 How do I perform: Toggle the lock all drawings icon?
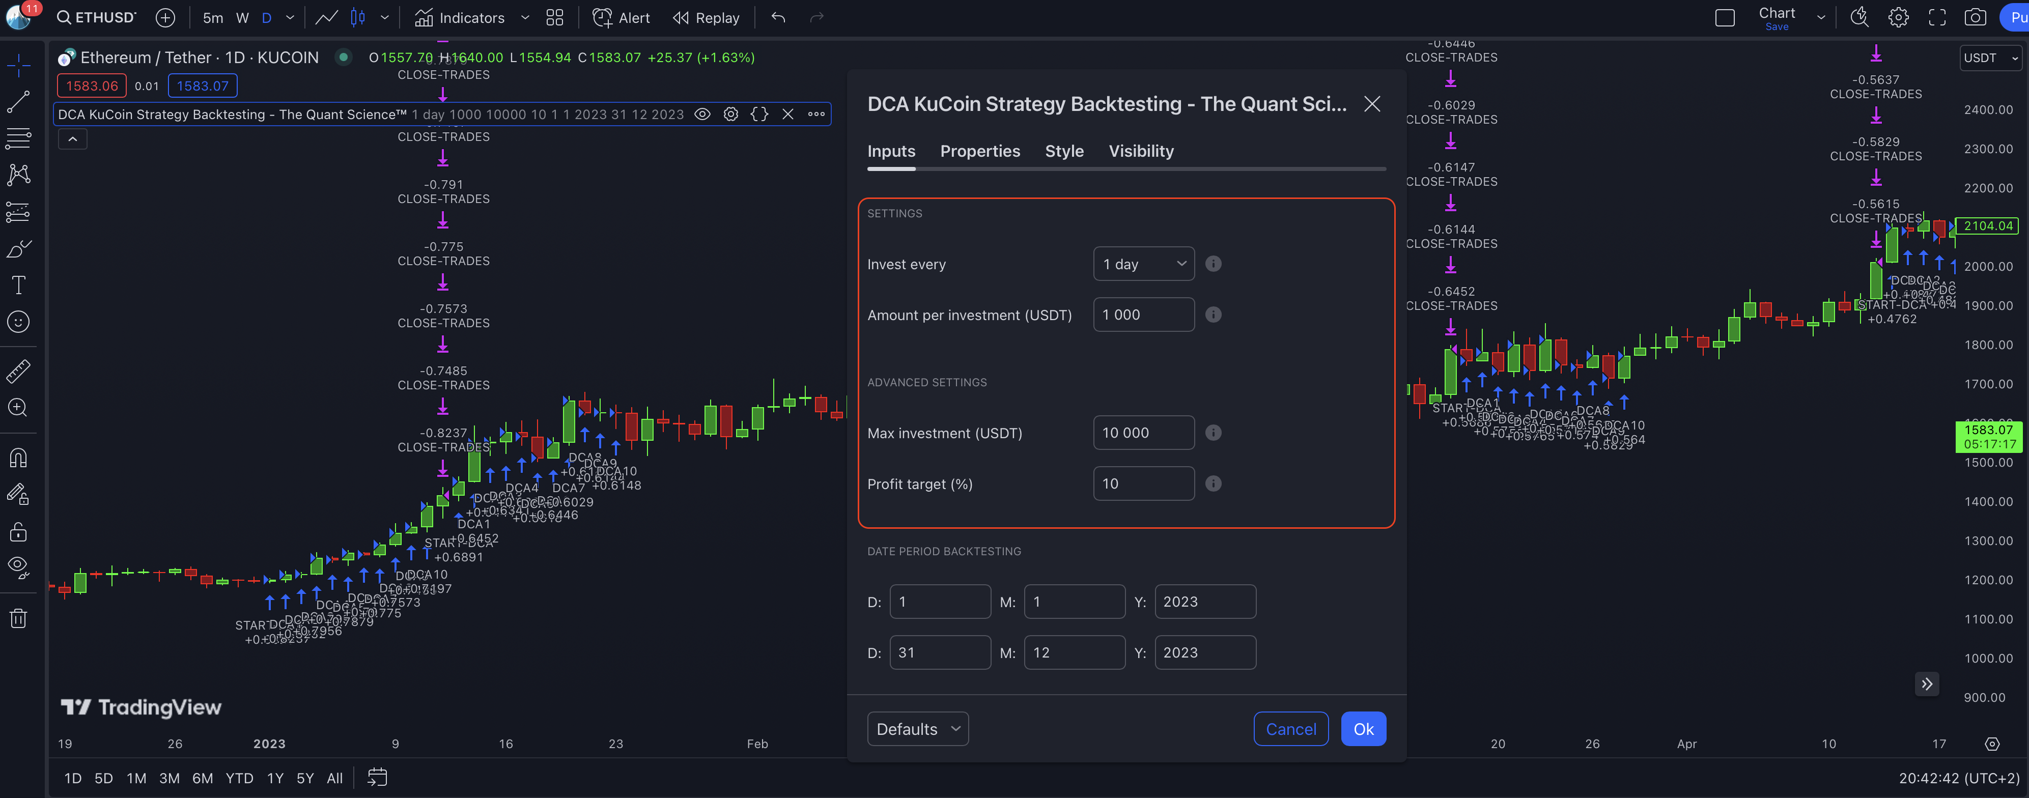pos(18,532)
